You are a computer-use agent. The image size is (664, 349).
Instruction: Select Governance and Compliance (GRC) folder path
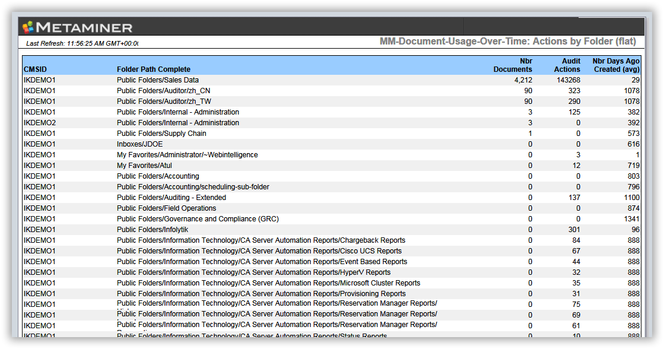click(x=198, y=219)
